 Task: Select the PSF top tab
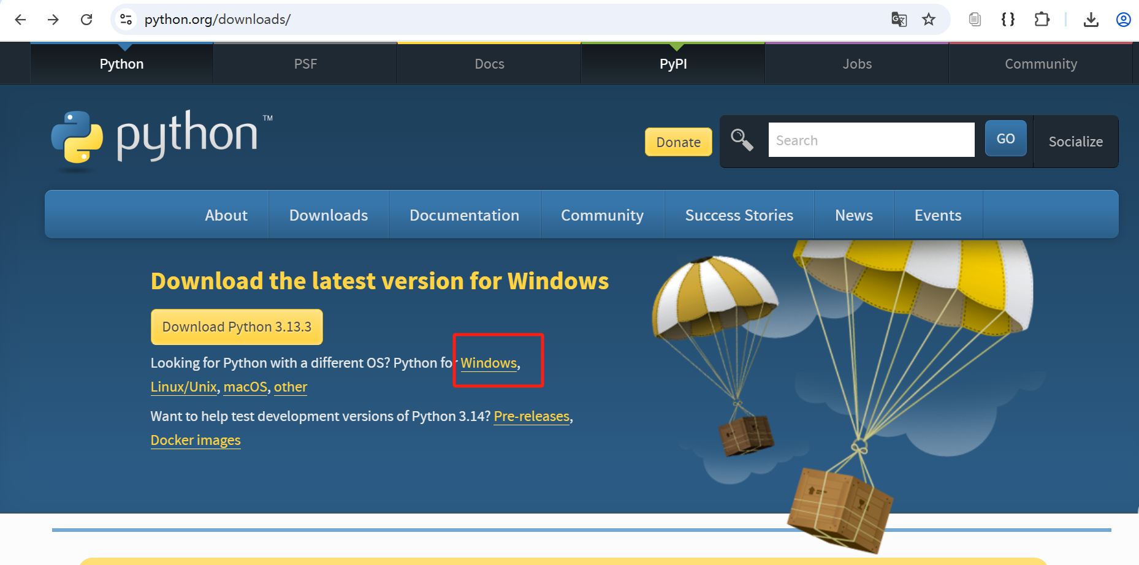[x=305, y=64]
